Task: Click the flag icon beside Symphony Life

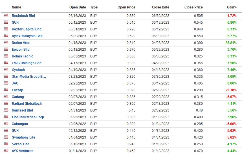Action: coord(6,137)
